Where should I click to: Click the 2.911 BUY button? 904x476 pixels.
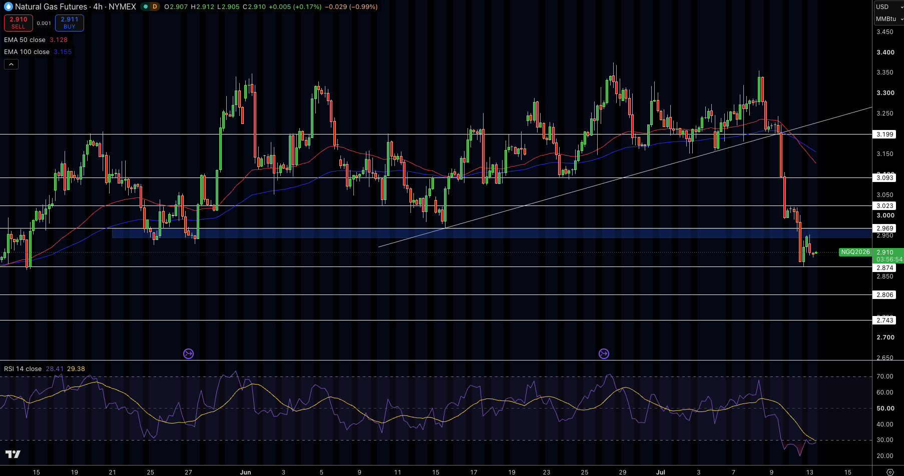click(70, 23)
